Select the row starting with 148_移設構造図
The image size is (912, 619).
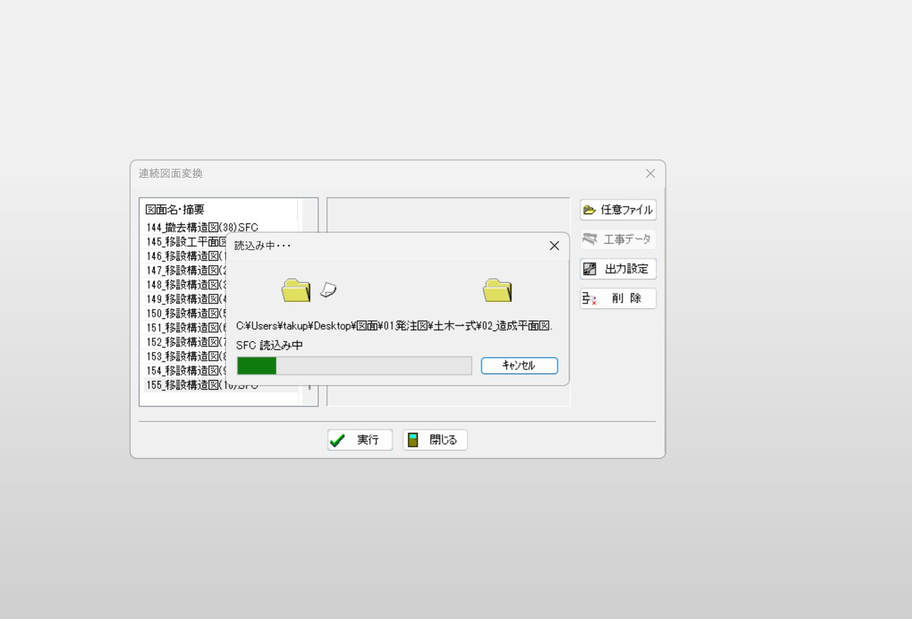pyautogui.click(x=185, y=285)
